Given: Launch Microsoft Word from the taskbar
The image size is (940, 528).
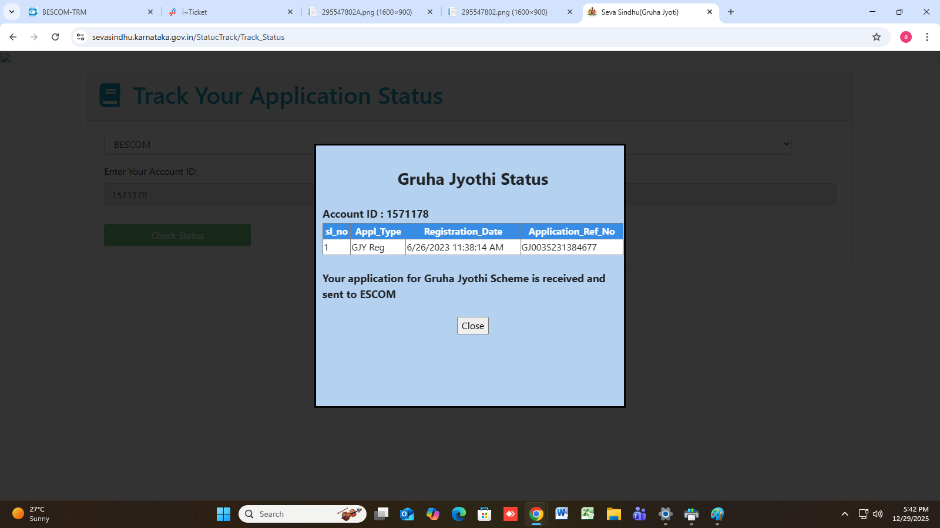Looking at the screenshot, I should (x=562, y=514).
